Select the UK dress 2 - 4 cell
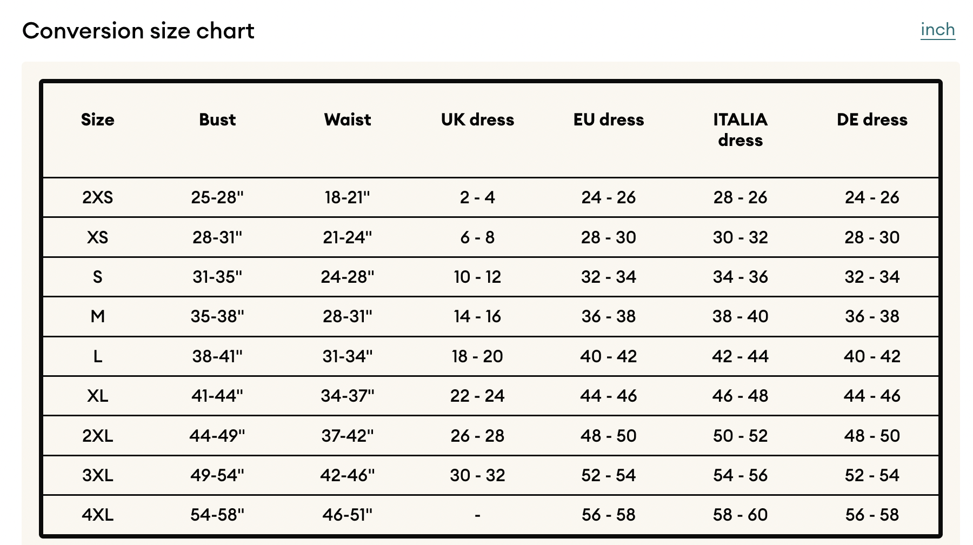 [x=477, y=197]
